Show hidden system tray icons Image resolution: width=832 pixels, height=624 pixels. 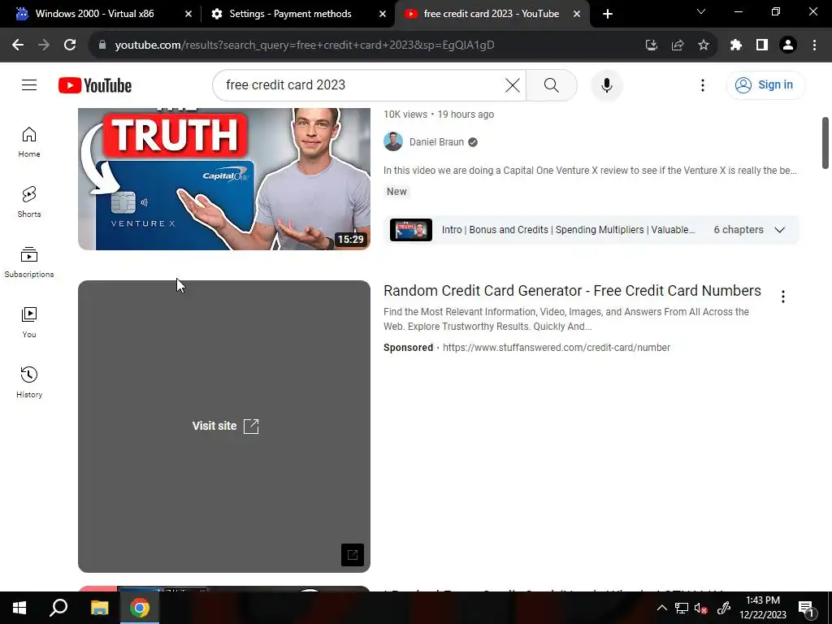(661, 608)
